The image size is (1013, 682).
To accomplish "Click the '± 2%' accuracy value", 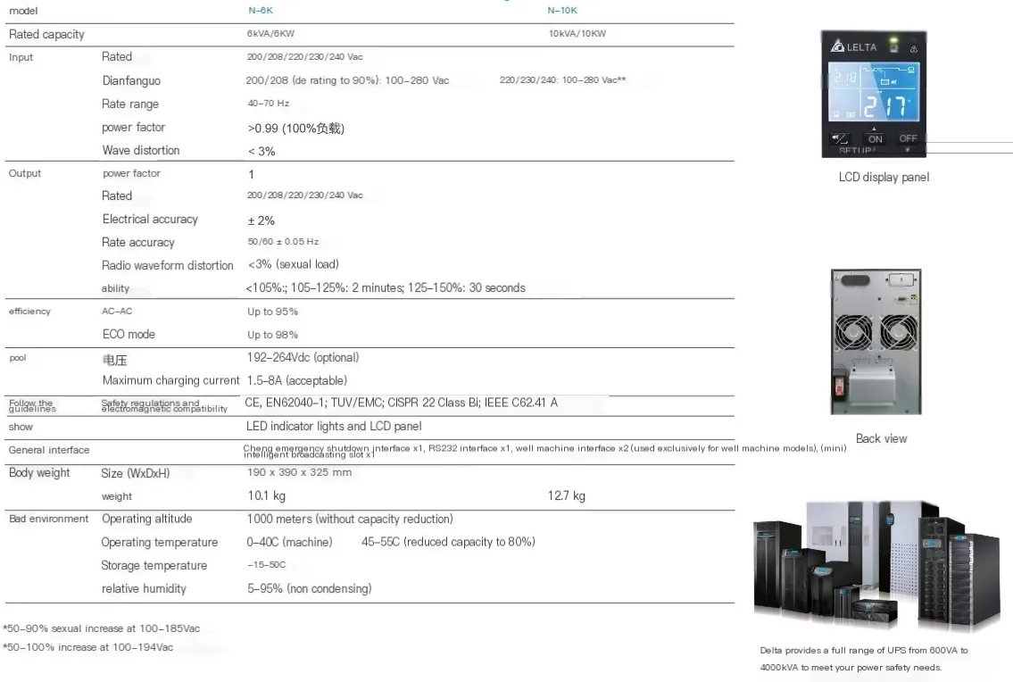I will [x=261, y=220].
